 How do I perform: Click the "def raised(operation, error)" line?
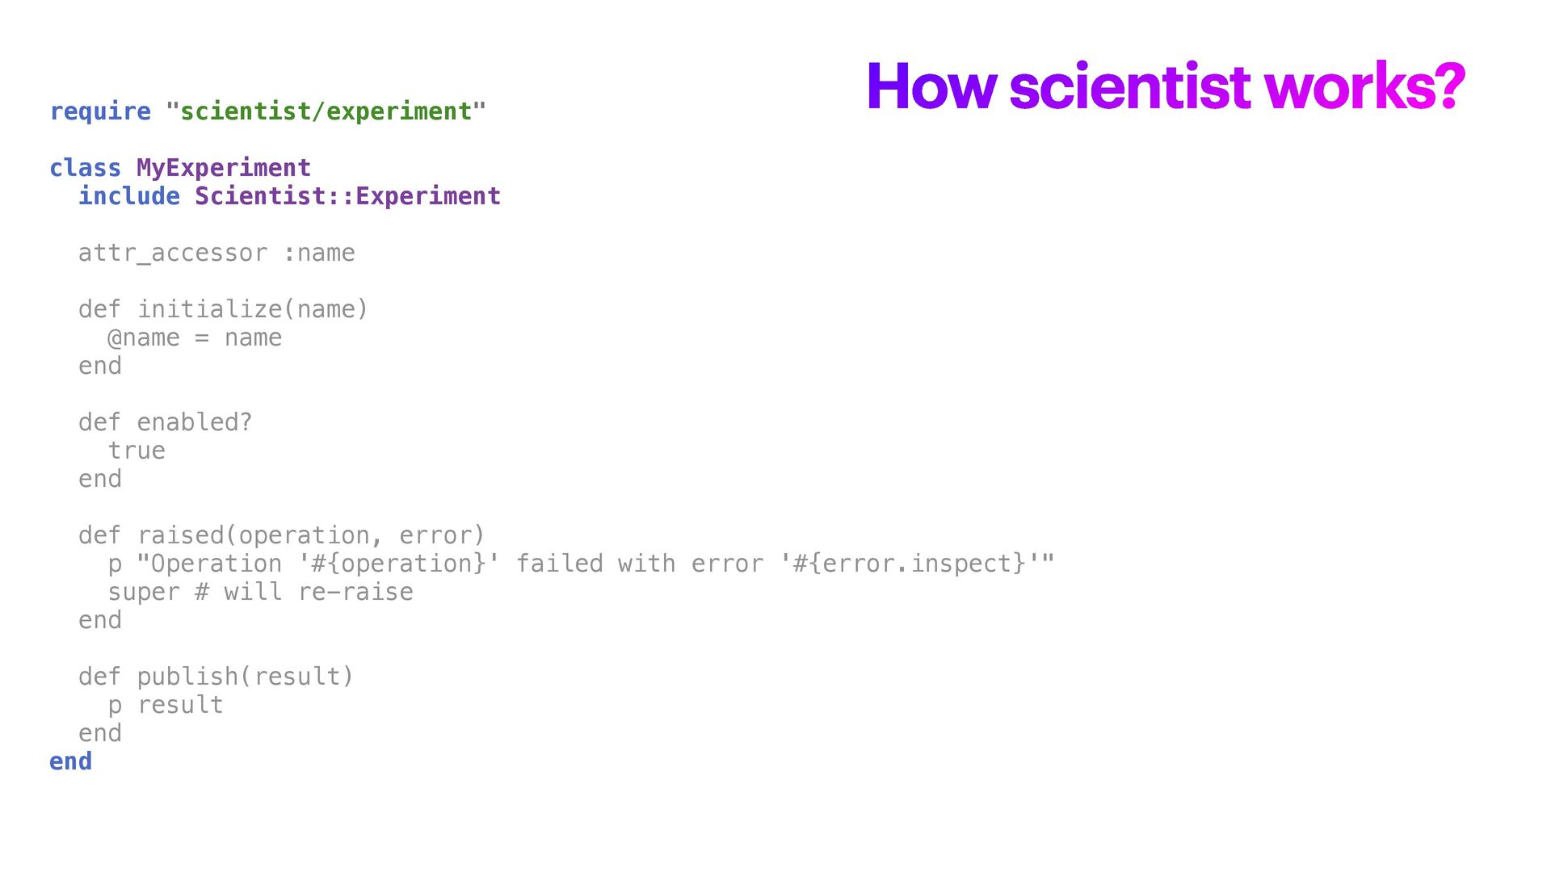point(281,535)
